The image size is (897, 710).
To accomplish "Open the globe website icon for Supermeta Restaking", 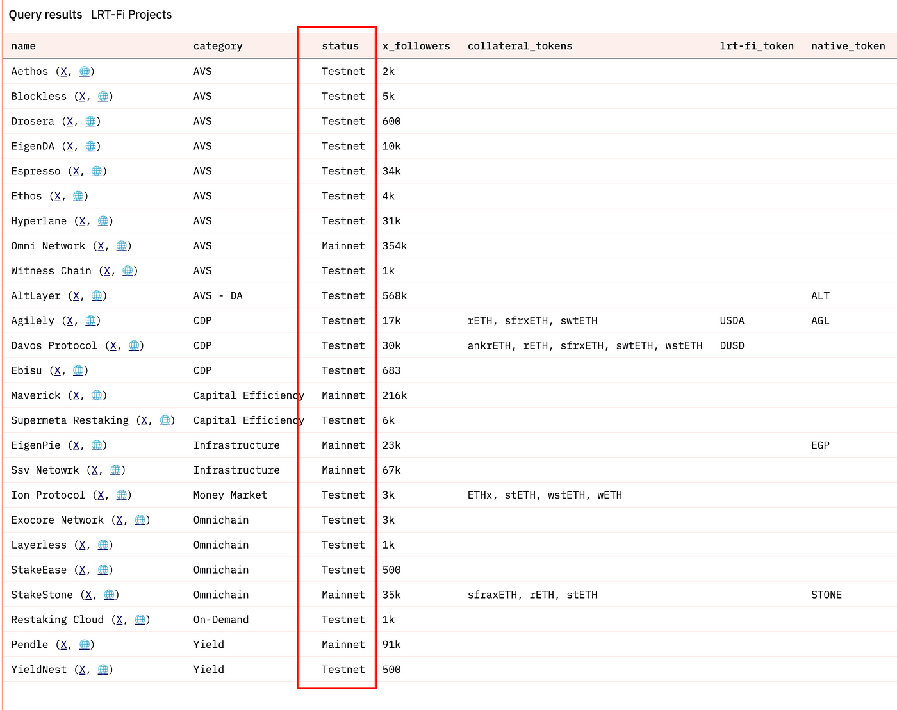I will point(165,420).
